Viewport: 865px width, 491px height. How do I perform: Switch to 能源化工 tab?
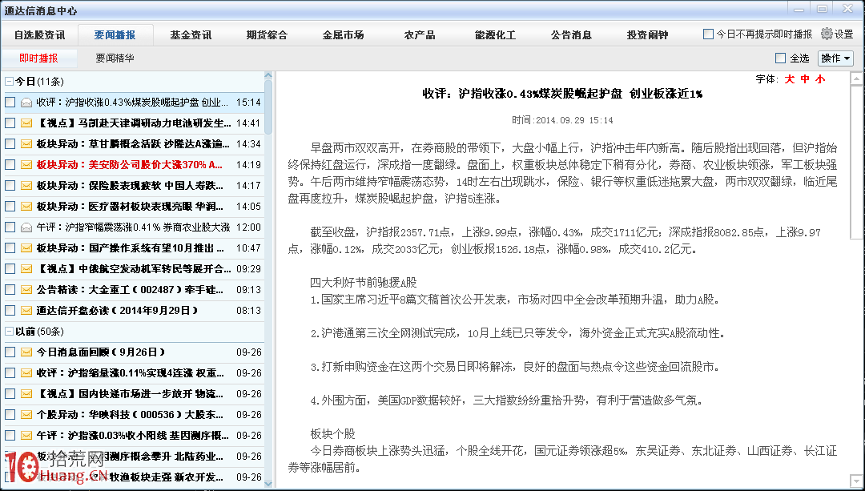[x=496, y=34]
